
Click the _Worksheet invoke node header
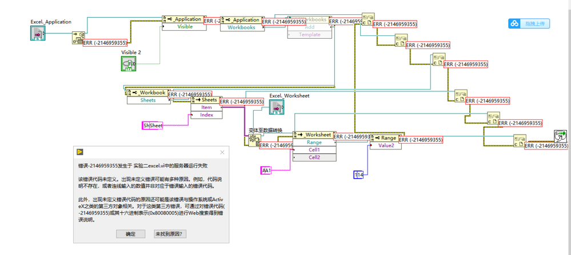[x=314, y=135]
